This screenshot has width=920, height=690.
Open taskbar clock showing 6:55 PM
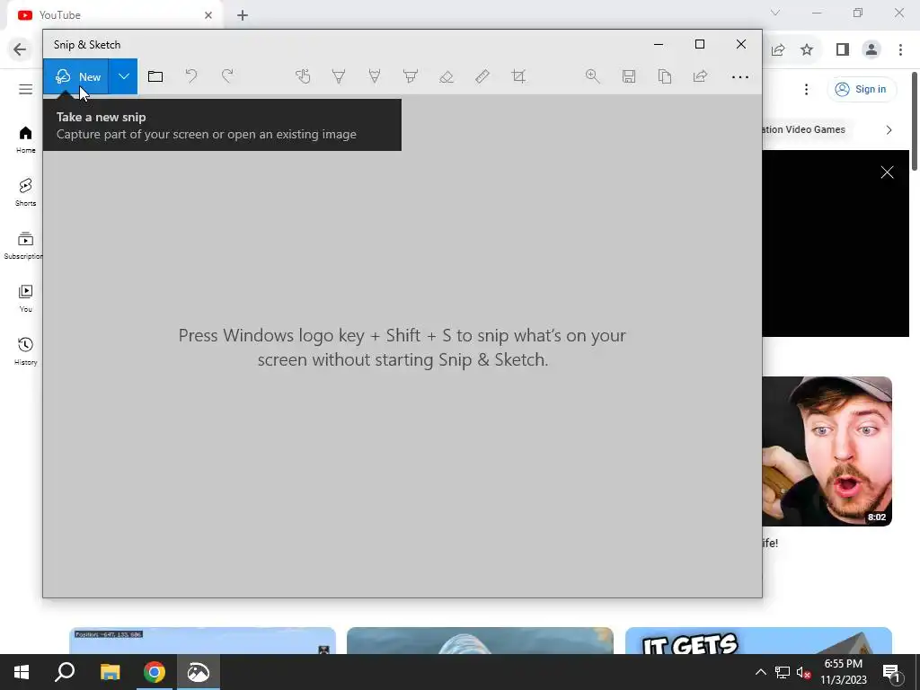(843, 672)
